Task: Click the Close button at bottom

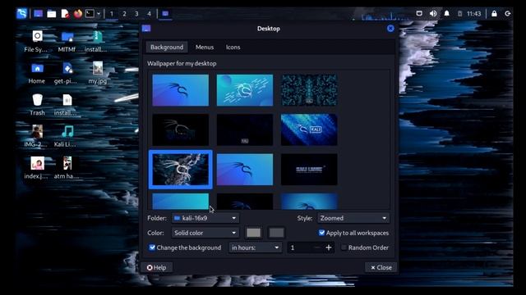Action: pyautogui.click(x=381, y=268)
